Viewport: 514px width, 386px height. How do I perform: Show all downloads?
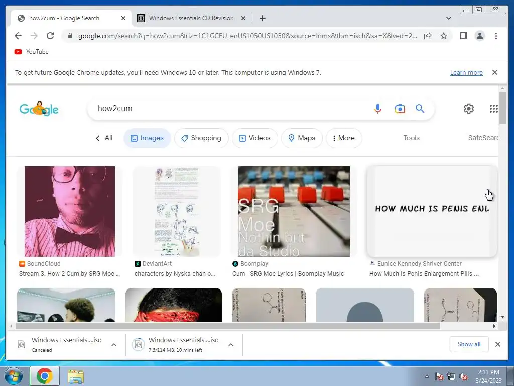coord(469,344)
